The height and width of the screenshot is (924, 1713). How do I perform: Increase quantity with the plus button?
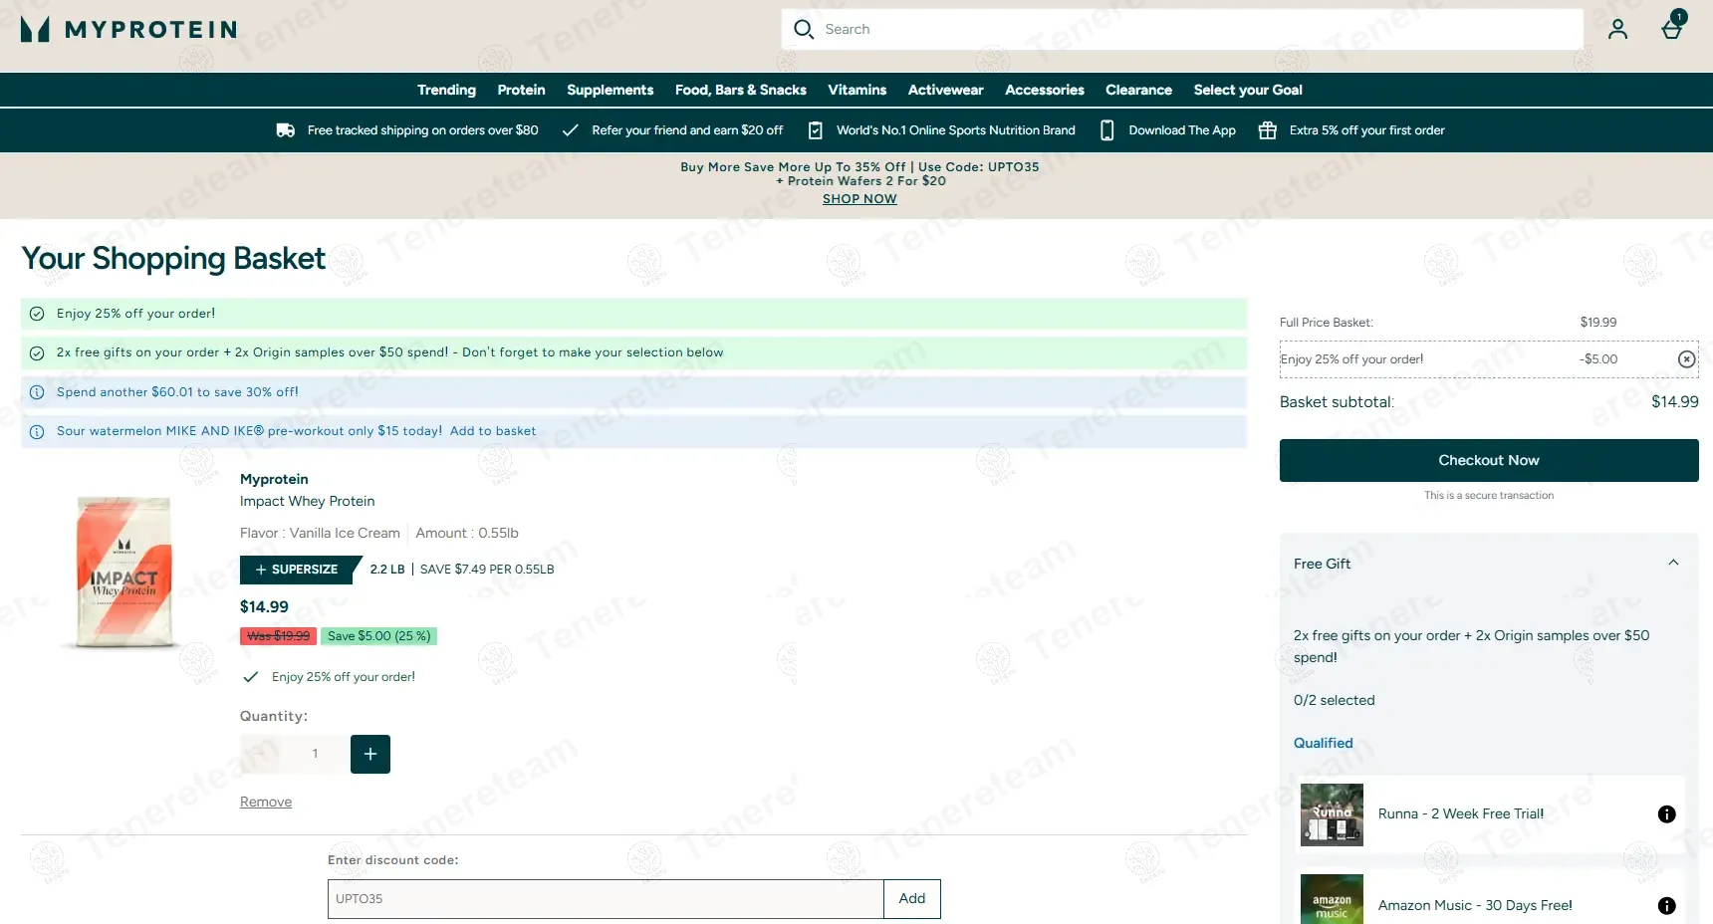pyautogui.click(x=370, y=754)
